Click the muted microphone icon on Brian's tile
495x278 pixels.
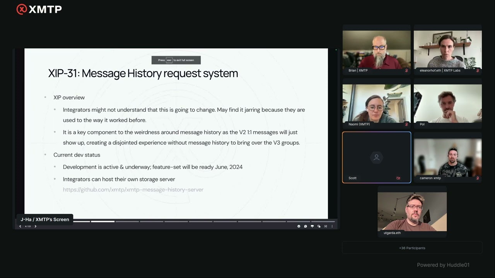pos(406,71)
